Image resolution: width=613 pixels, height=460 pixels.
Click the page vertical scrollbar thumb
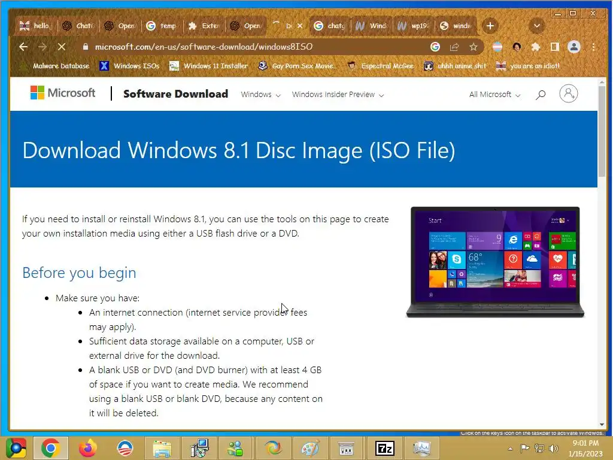click(602, 131)
